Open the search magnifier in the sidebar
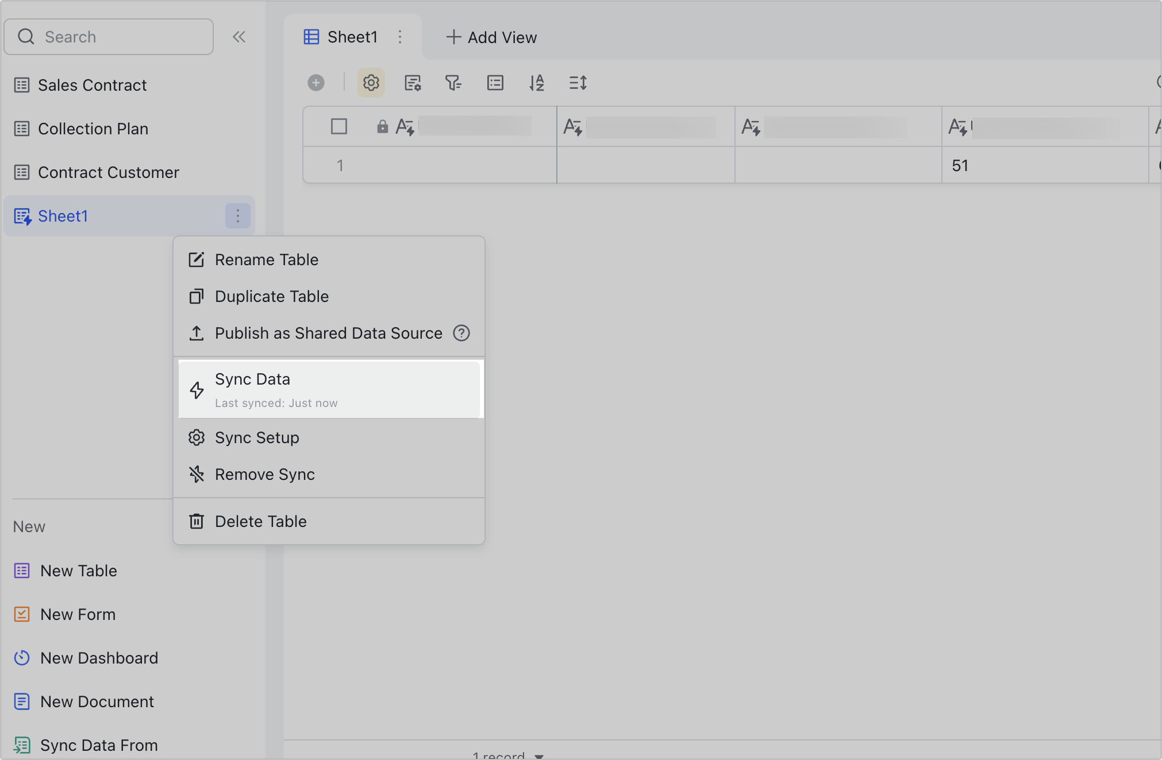This screenshot has width=1162, height=760. [26, 36]
